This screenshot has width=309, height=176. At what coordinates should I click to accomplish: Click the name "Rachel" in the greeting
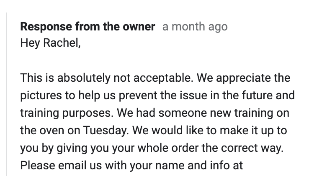pyautogui.click(x=60, y=43)
